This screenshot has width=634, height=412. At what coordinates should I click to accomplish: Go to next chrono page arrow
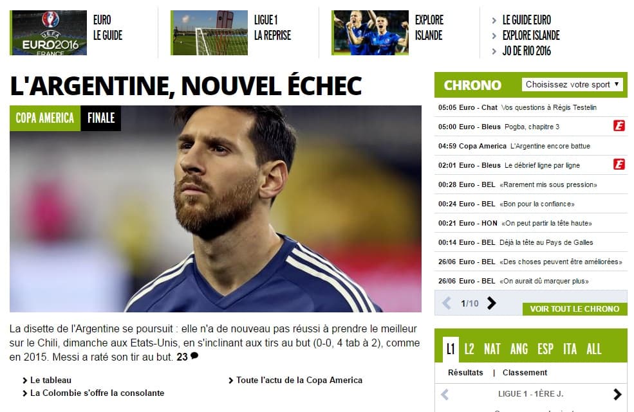(491, 303)
